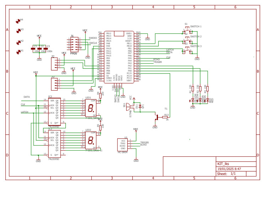273x211 pixels.
Task: Click the "PROG" text under J1
Action: [x=74, y=54]
